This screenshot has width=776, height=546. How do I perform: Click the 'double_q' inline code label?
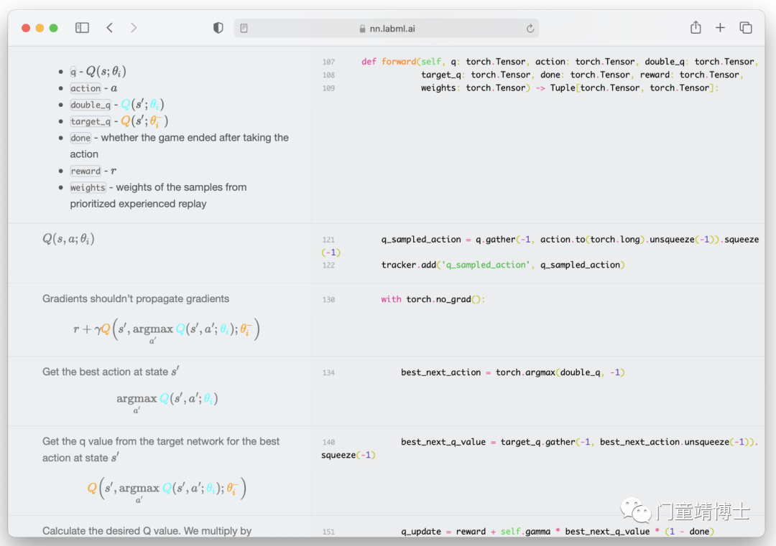coord(91,105)
